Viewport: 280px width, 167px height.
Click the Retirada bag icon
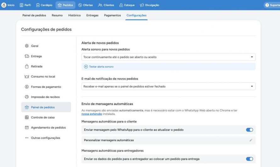[27, 66]
